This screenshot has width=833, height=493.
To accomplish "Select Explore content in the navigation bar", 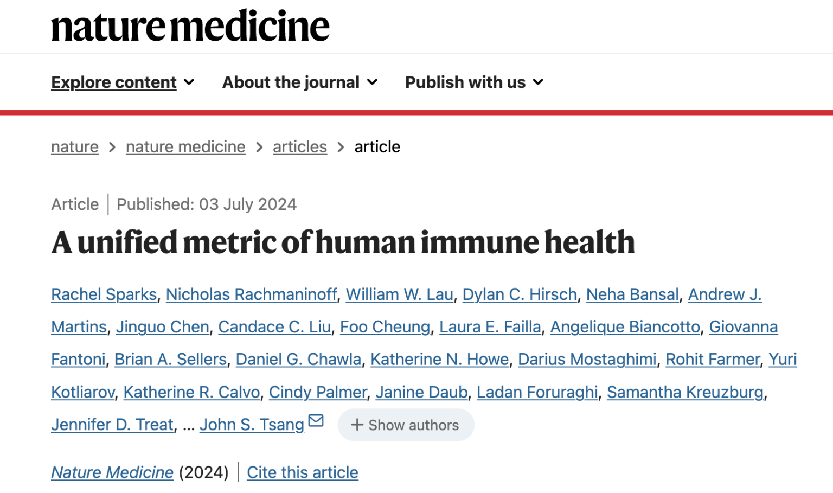I will point(114,82).
